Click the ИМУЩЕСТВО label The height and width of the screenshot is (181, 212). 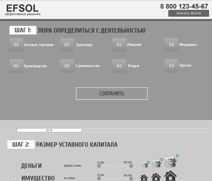point(38,178)
